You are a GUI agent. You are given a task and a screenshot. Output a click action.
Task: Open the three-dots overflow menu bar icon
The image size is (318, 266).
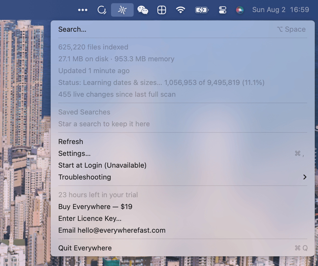pos(83,10)
